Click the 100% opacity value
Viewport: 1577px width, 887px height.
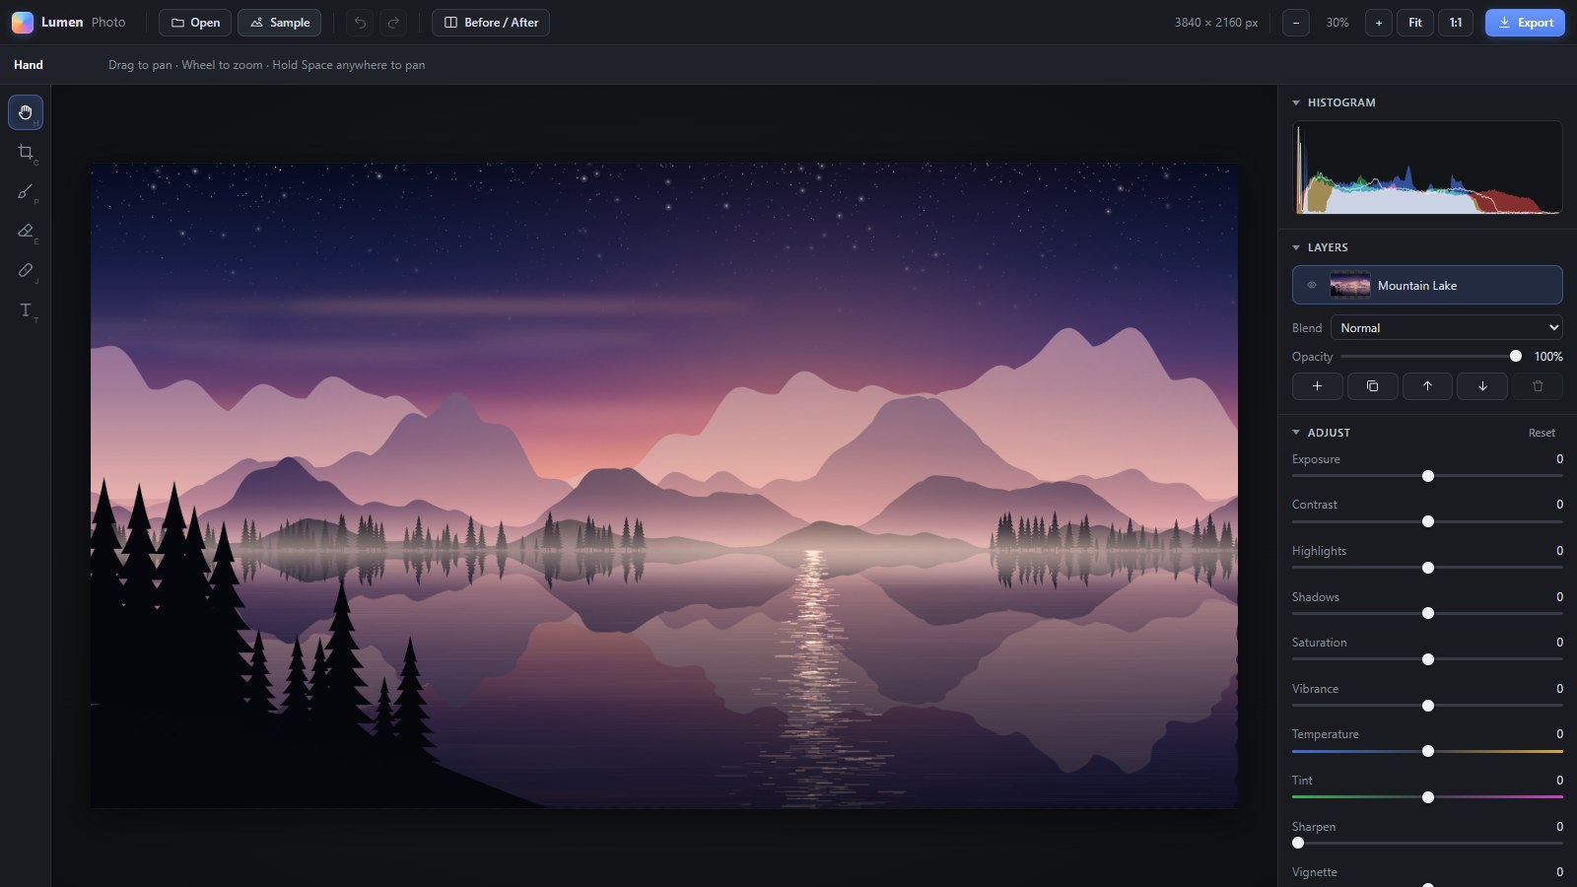pos(1548,357)
